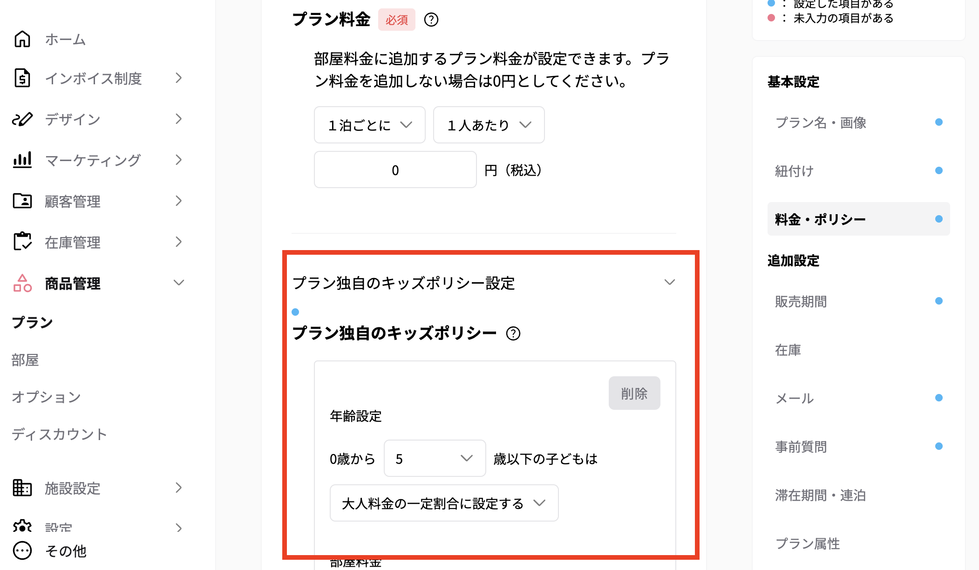Click the 施設設定 building icon
The height and width of the screenshot is (570, 979).
coord(21,488)
